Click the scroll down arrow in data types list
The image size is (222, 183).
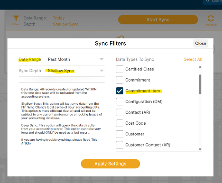[200, 149]
